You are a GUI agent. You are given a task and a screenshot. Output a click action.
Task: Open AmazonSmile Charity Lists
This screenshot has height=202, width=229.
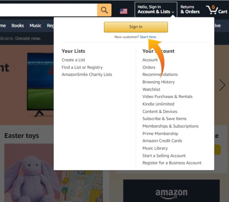pos(87,74)
